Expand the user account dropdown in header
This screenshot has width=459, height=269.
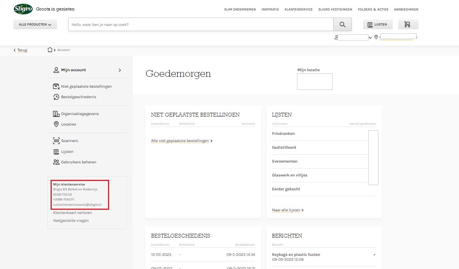point(370,37)
